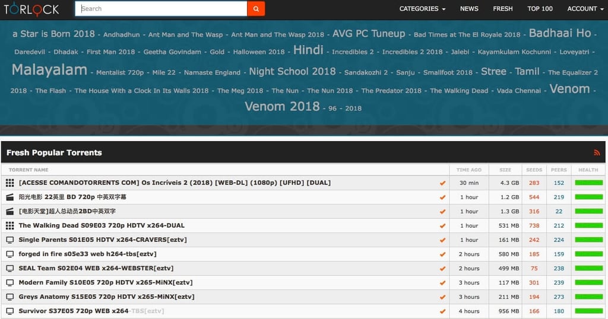Expand the Categories dropdown menu

point(422,8)
